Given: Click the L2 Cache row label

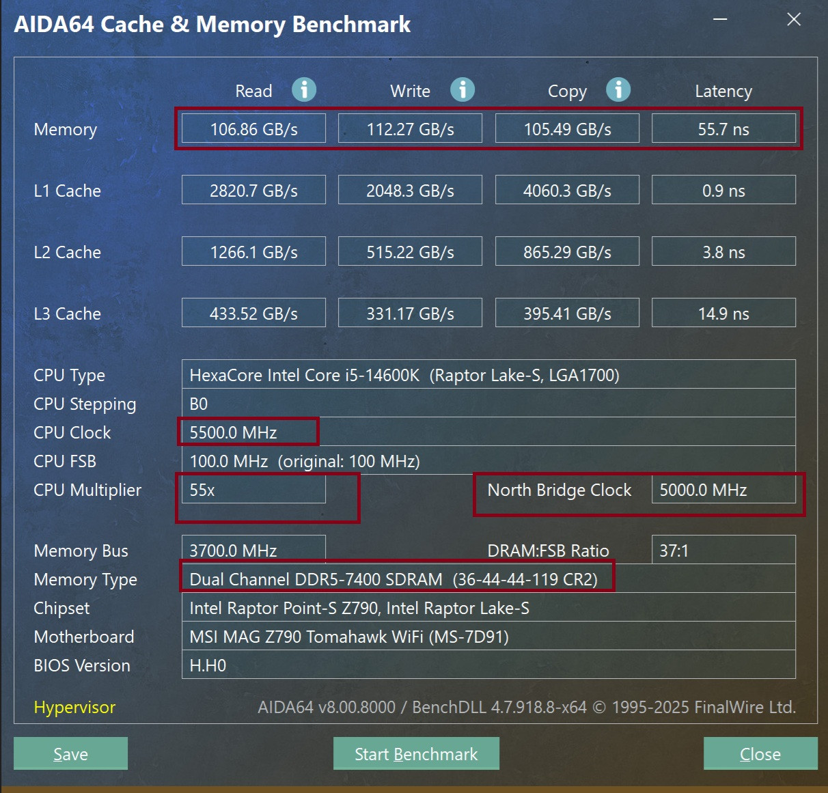Looking at the screenshot, I should click(67, 252).
